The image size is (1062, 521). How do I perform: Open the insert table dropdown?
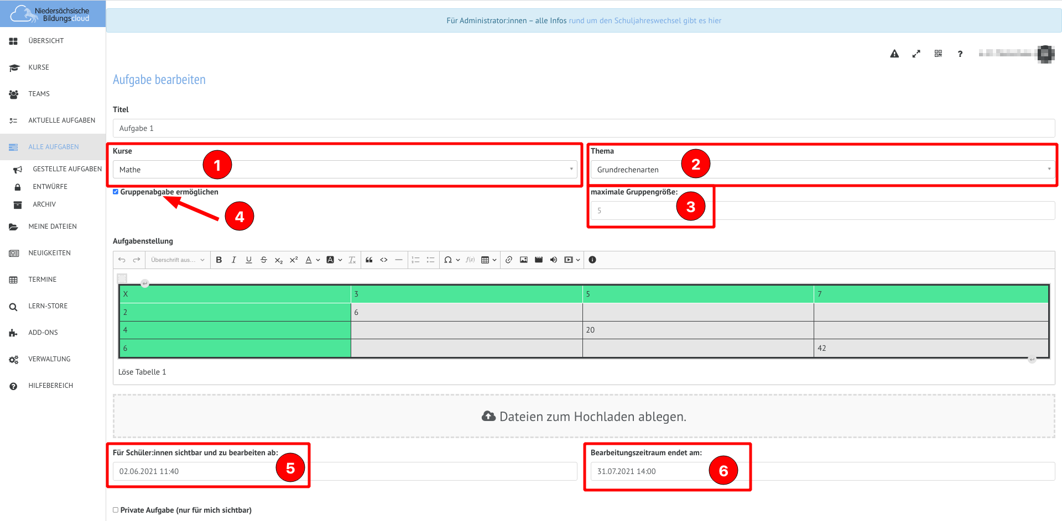click(488, 260)
